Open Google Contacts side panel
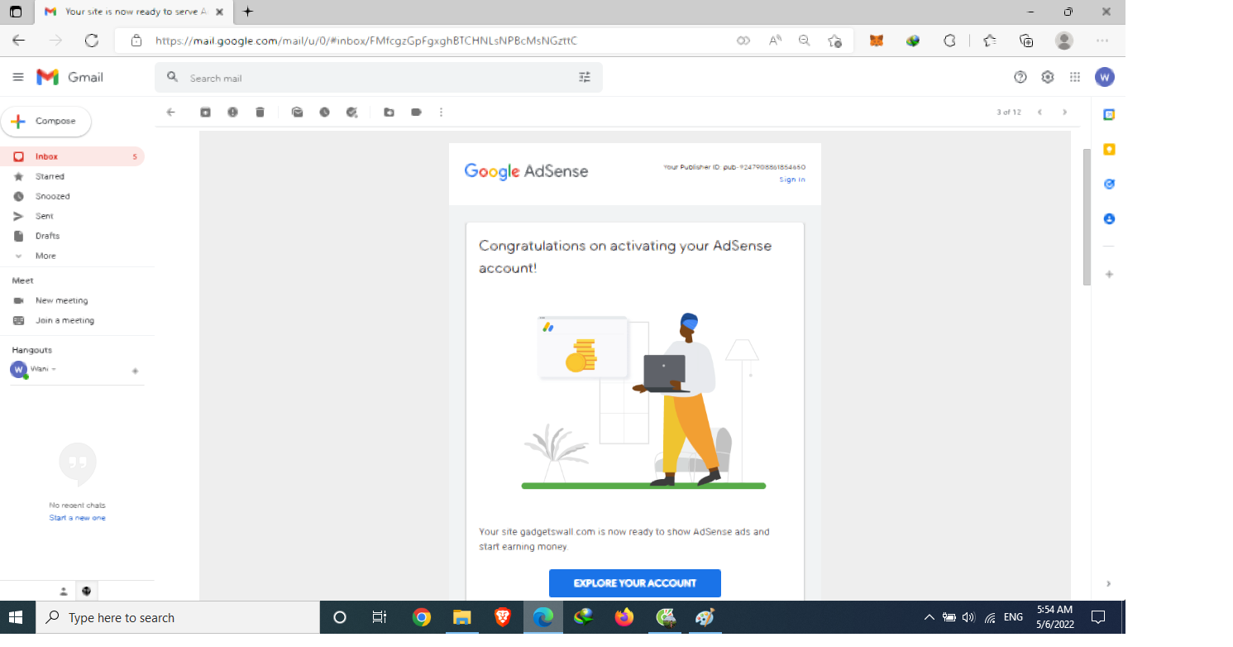 (x=1108, y=218)
